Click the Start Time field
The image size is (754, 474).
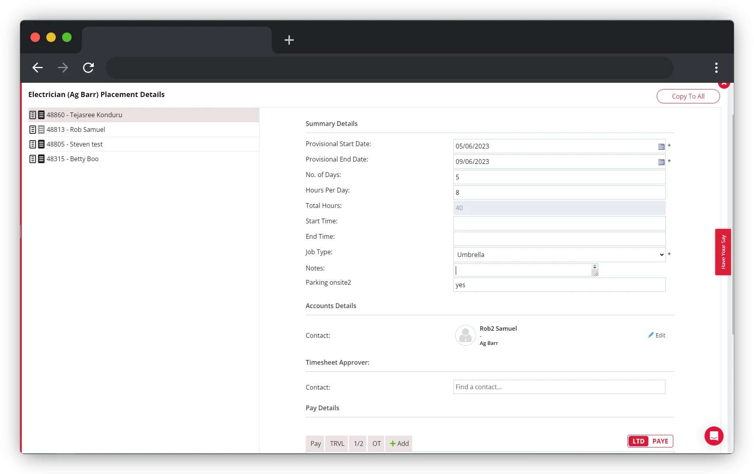coord(559,223)
